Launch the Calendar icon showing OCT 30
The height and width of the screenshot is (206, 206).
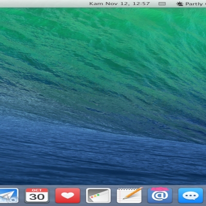37,196
